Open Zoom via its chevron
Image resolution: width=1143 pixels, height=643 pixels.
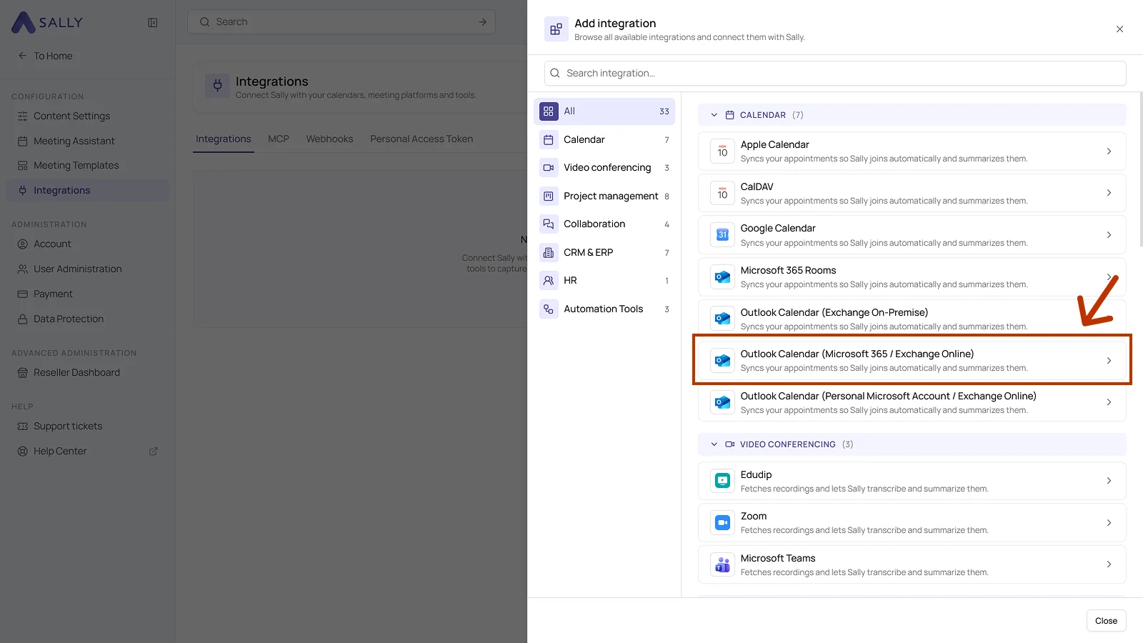(x=1109, y=523)
